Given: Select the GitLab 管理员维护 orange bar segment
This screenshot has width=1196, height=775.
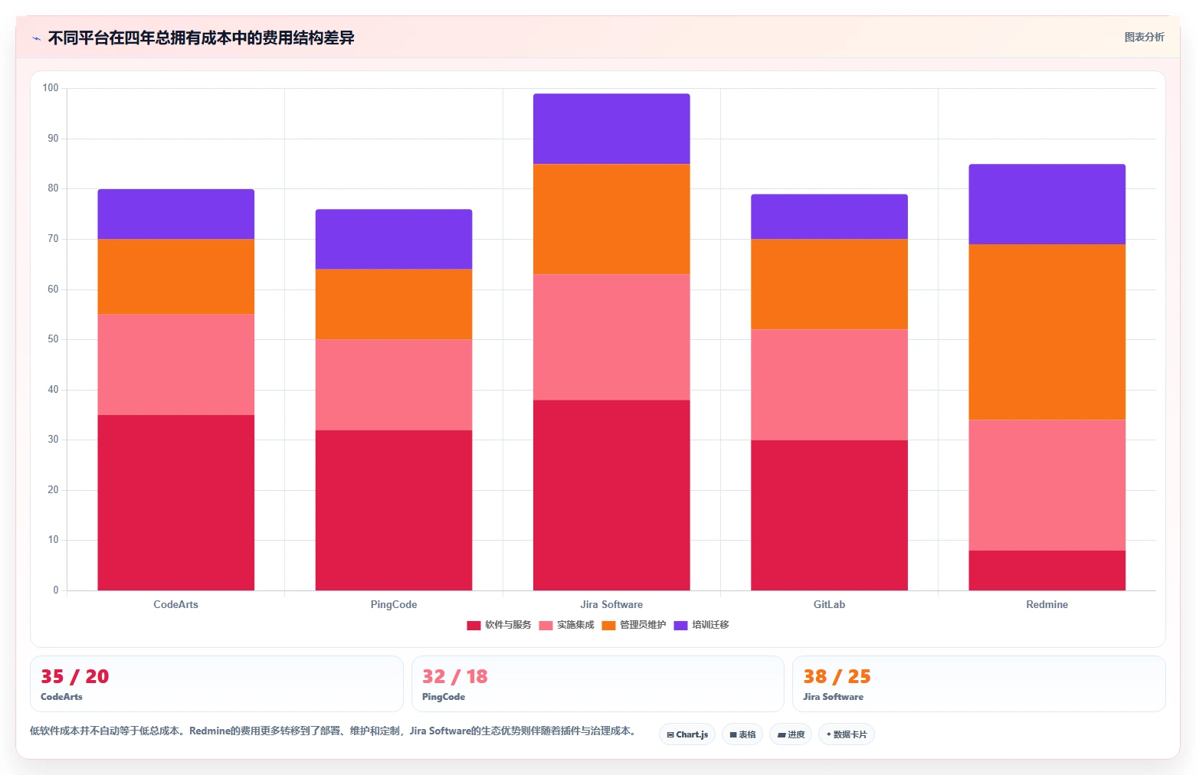Looking at the screenshot, I should pos(829,284).
